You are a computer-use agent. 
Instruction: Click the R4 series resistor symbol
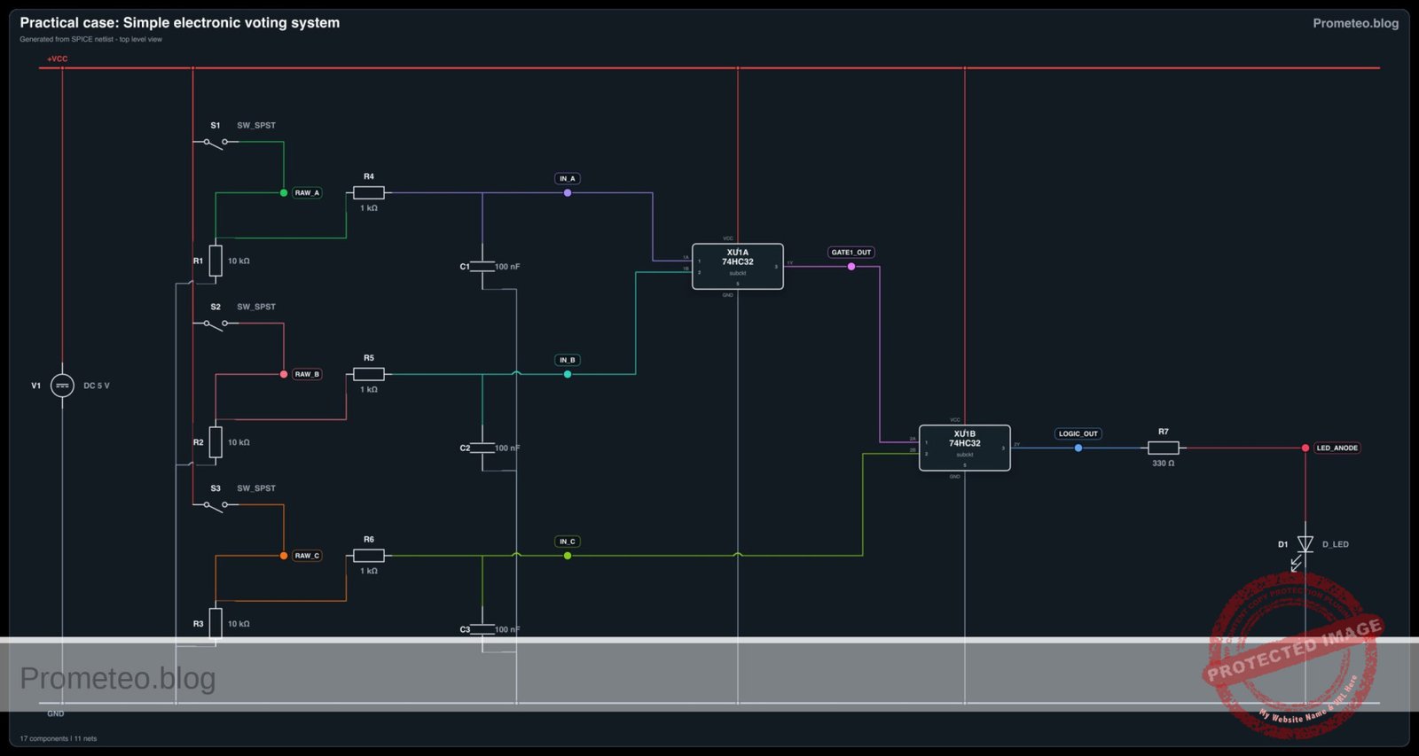pos(369,192)
